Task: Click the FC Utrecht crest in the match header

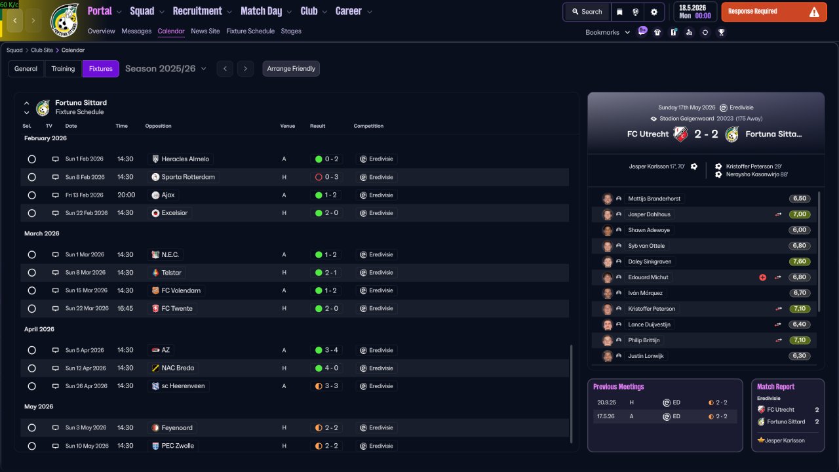Action: [680, 134]
